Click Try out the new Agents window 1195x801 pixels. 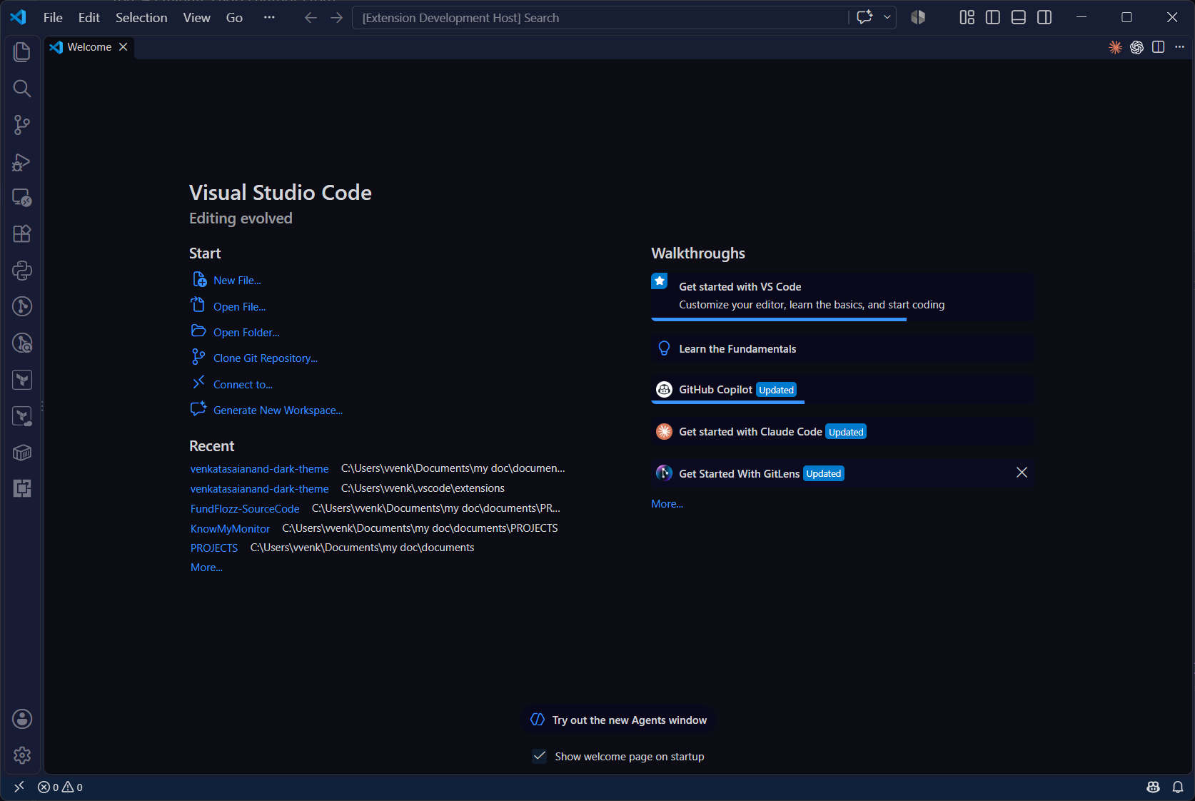point(619,720)
